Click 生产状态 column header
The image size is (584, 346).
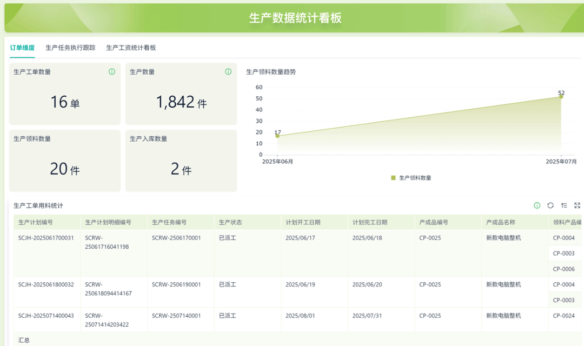point(248,222)
